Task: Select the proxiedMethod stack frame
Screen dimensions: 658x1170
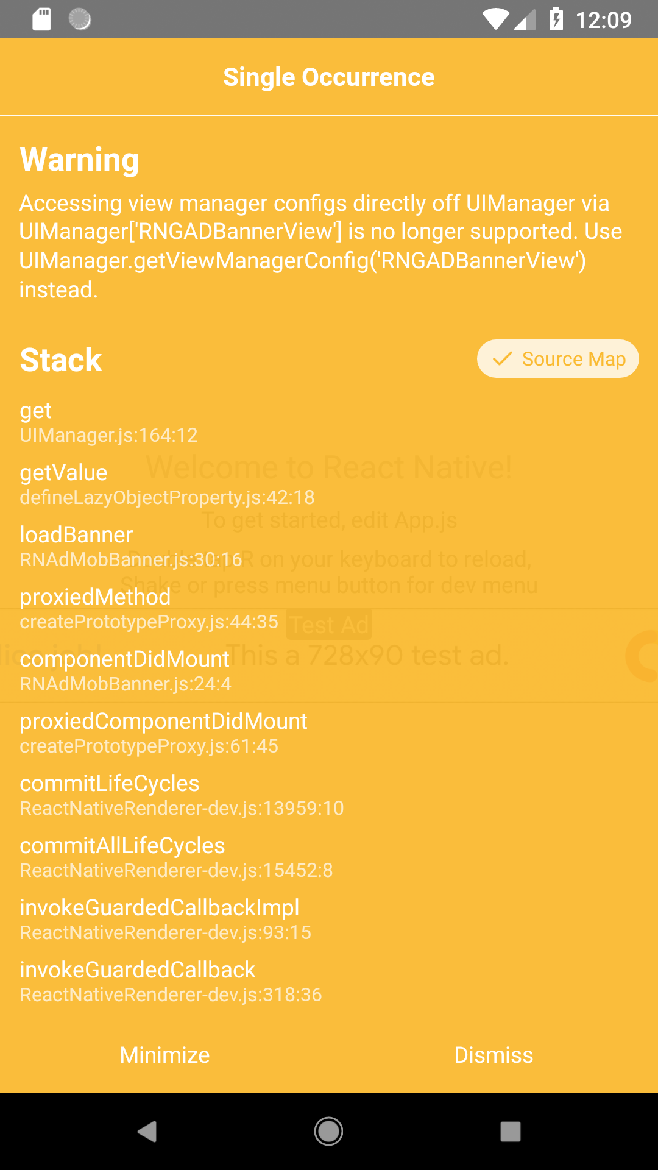Action: click(149, 608)
